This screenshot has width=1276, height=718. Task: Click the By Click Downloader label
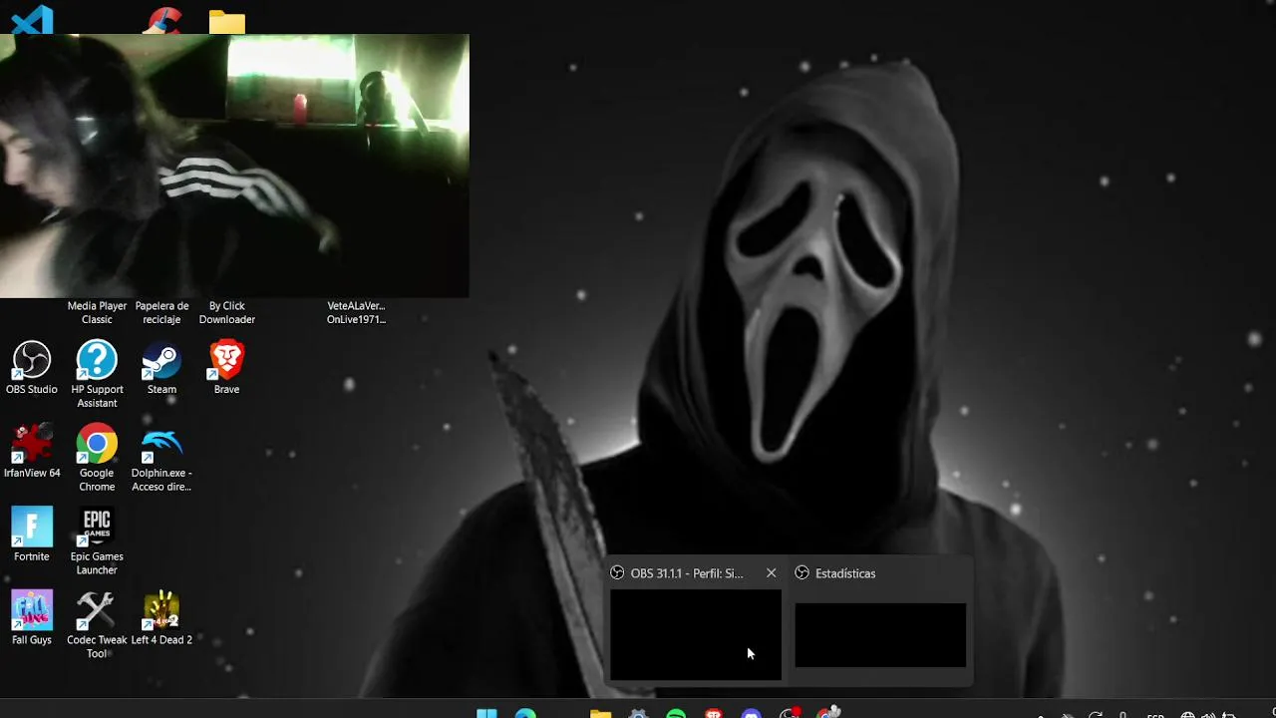point(226,313)
